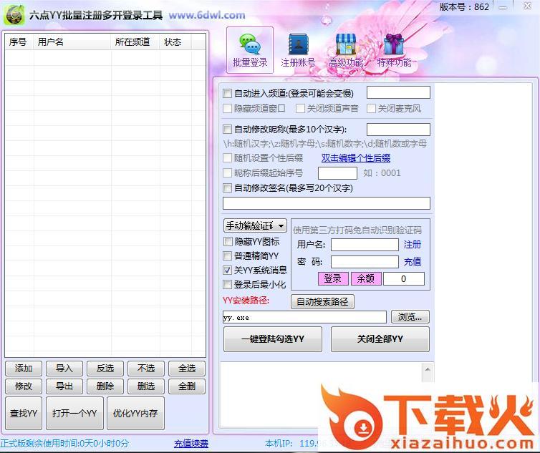Click 关闭全部YY button
The height and width of the screenshot is (453, 540).
380,339
